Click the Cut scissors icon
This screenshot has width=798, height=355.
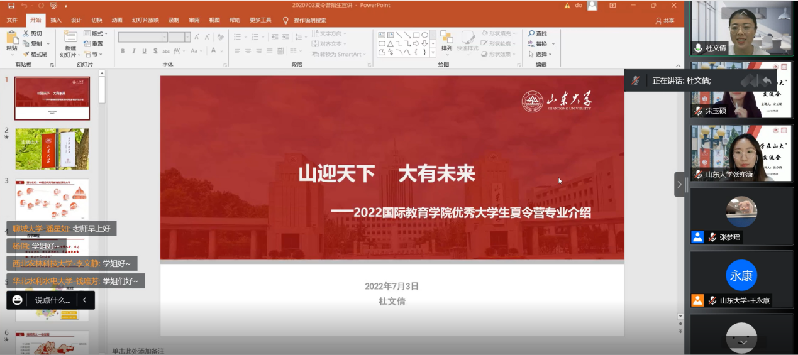(x=26, y=33)
